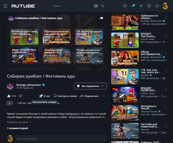This screenshot has height=143, width=173.
Task: Open options menu for ВЛАДУС Построил sidebar video
Action: (x=166, y=35)
